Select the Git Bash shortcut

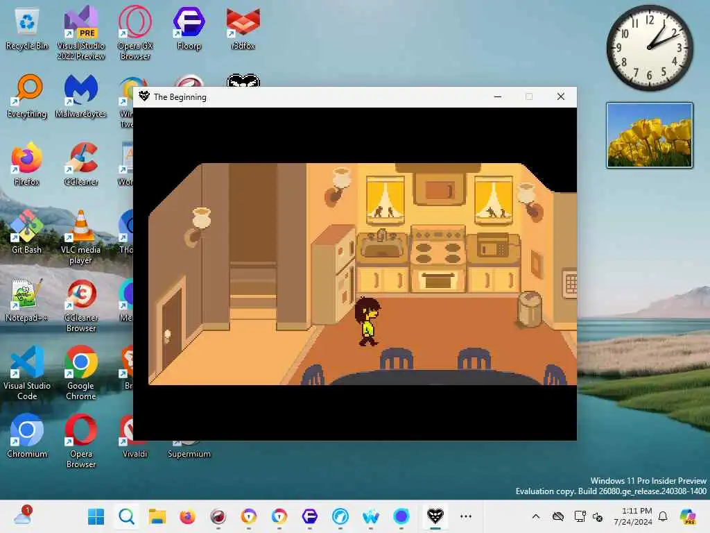coord(27,232)
